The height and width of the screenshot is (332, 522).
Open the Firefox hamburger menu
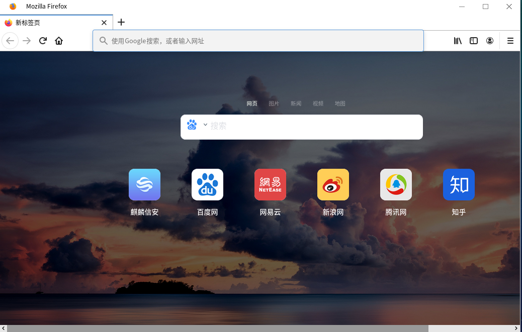coord(510,41)
